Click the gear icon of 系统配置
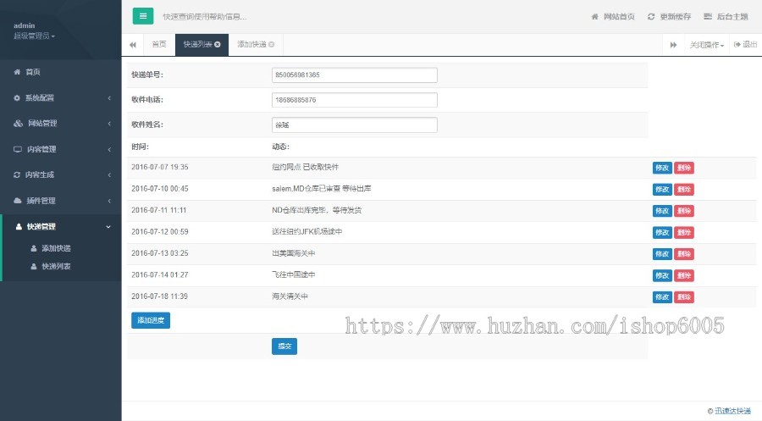The width and height of the screenshot is (762, 421). pyautogui.click(x=17, y=97)
